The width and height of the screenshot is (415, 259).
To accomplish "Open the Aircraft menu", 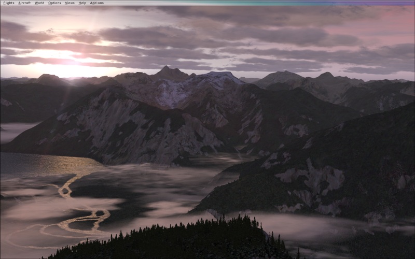I will point(24,3).
